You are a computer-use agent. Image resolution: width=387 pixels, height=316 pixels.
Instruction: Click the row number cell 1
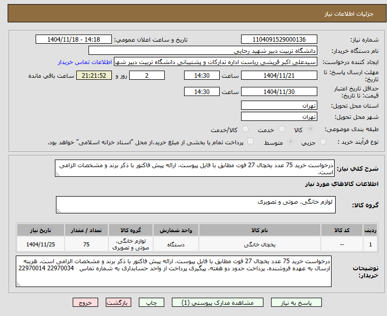pyautogui.click(x=370, y=244)
